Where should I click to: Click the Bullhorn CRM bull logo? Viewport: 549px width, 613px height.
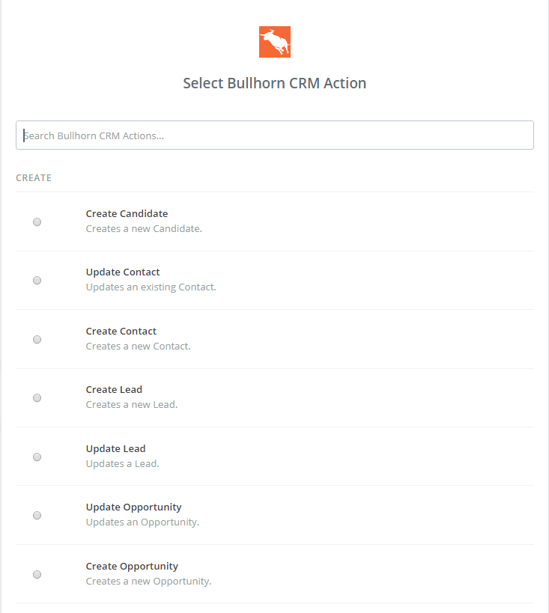coord(275,42)
